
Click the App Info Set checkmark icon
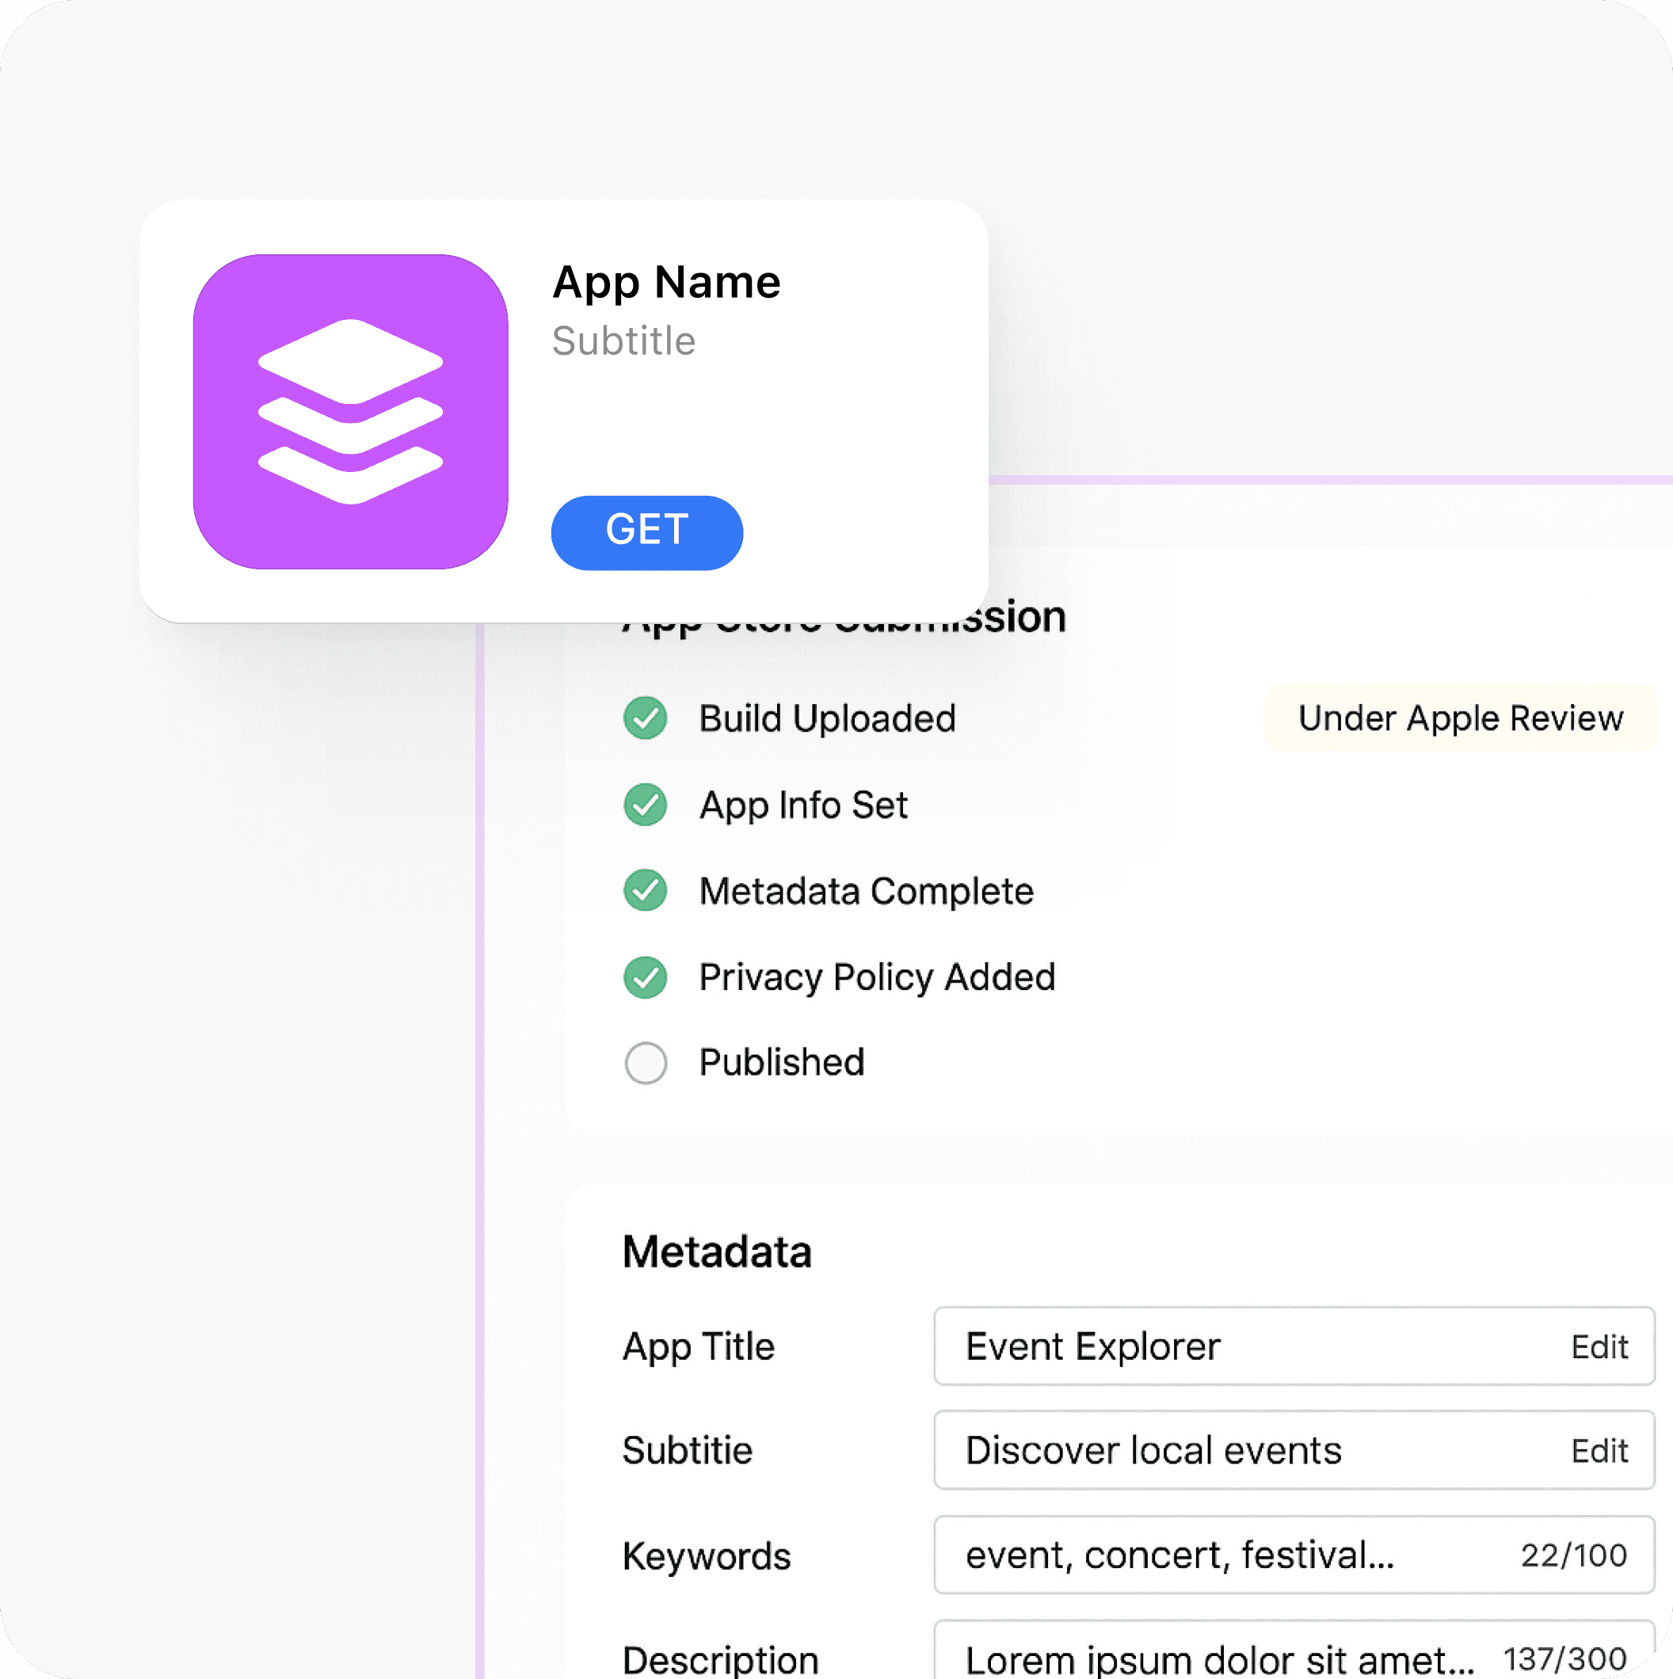645,805
